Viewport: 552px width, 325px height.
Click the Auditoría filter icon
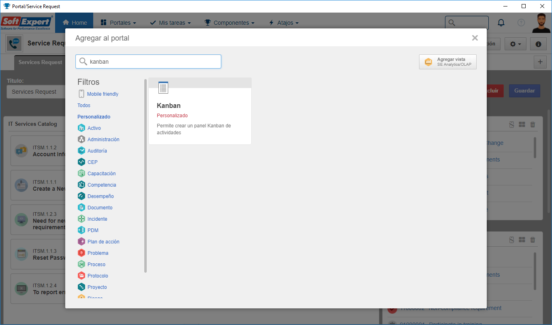pos(81,151)
